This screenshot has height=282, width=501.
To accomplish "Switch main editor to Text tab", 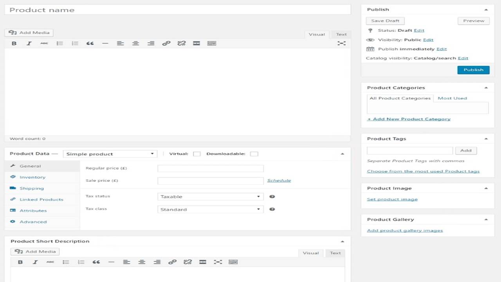I will pyautogui.click(x=341, y=34).
